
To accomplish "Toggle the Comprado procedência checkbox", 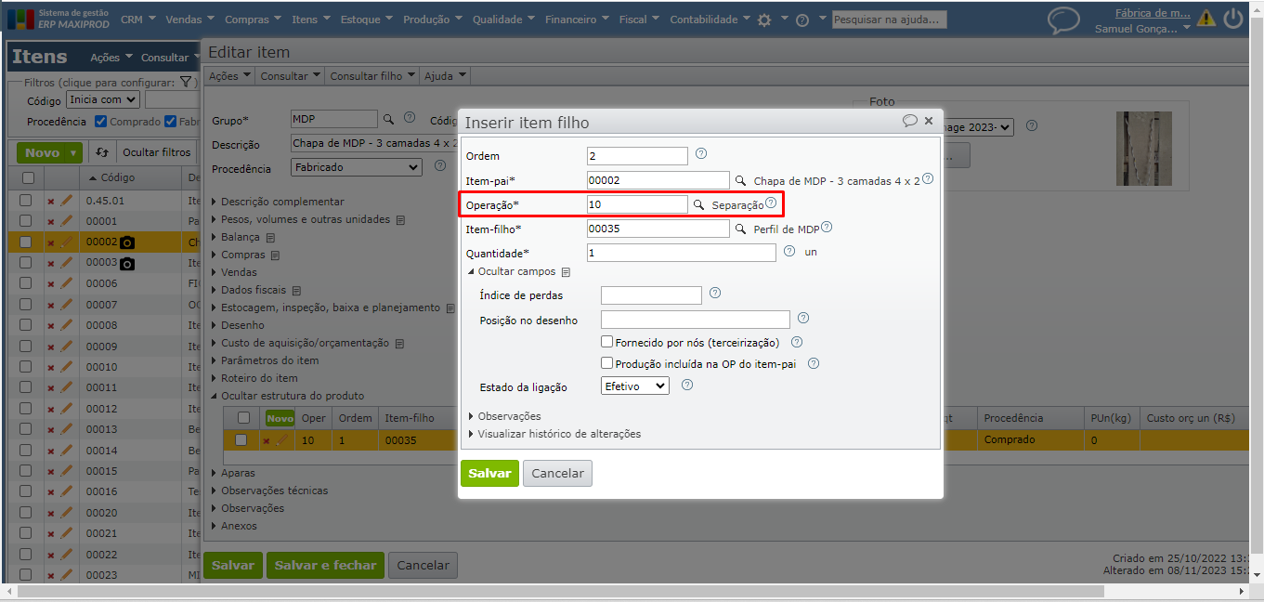I will [101, 121].
